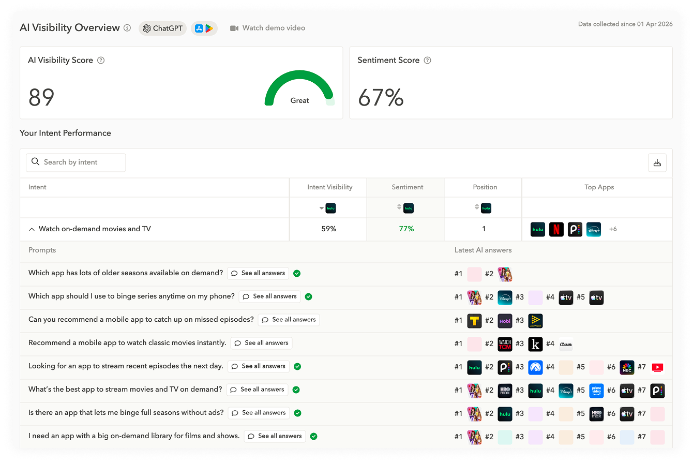Image resolution: width=693 pixels, height=463 pixels.
Task: Click HBO Max icon in best app row
Action: coord(505,391)
